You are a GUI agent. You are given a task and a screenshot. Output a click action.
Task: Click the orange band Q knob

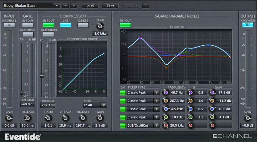(x=191, y=101)
